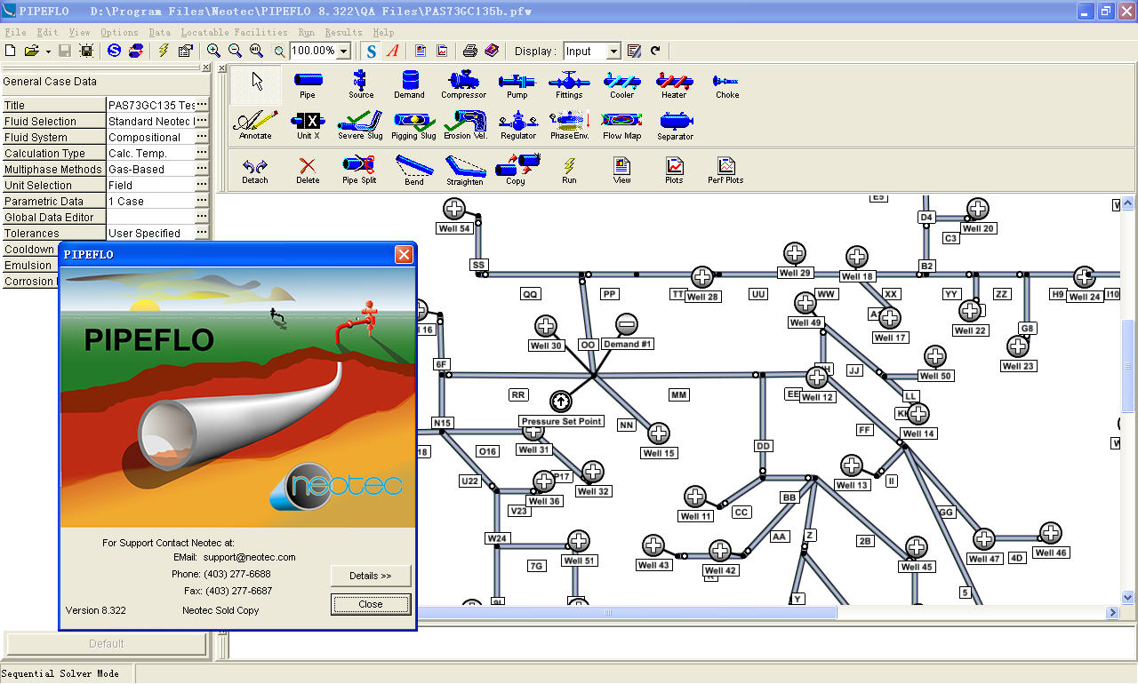The image size is (1138, 684).
Task: Choose the Pipe Split tool
Action: 360,170
